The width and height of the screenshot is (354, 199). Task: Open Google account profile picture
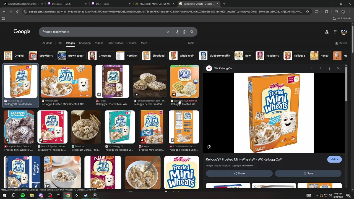click(x=344, y=32)
